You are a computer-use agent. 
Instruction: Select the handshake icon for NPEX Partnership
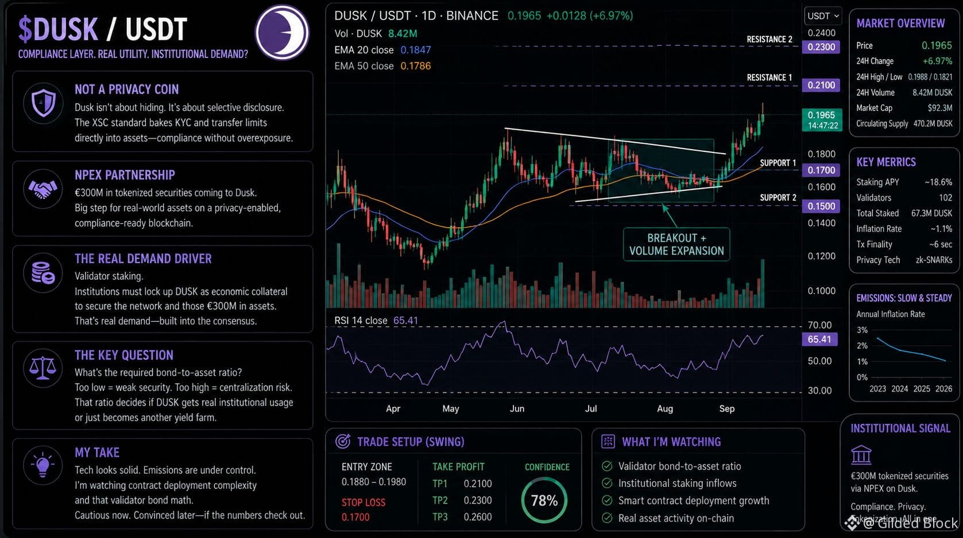click(x=43, y=189)
